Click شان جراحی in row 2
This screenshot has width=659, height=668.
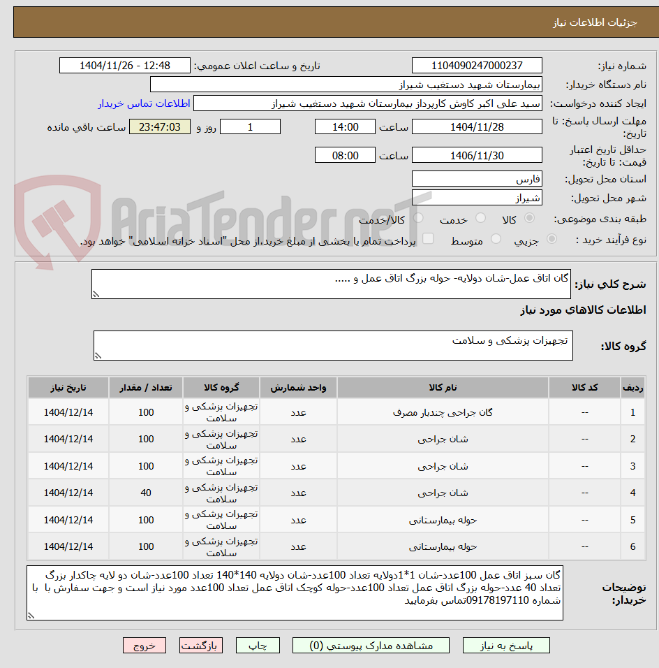pos(443,440)
